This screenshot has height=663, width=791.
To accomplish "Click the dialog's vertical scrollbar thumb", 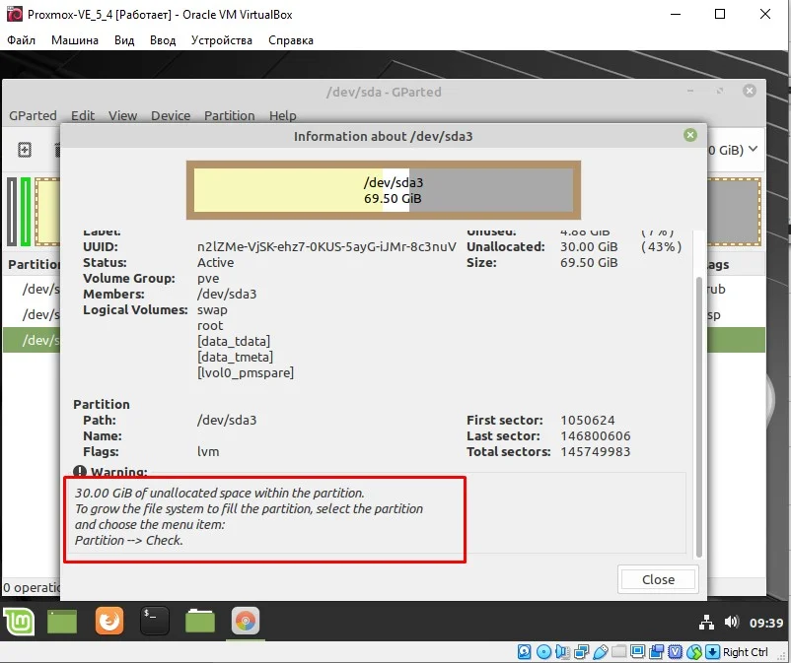I will (698, 417).
